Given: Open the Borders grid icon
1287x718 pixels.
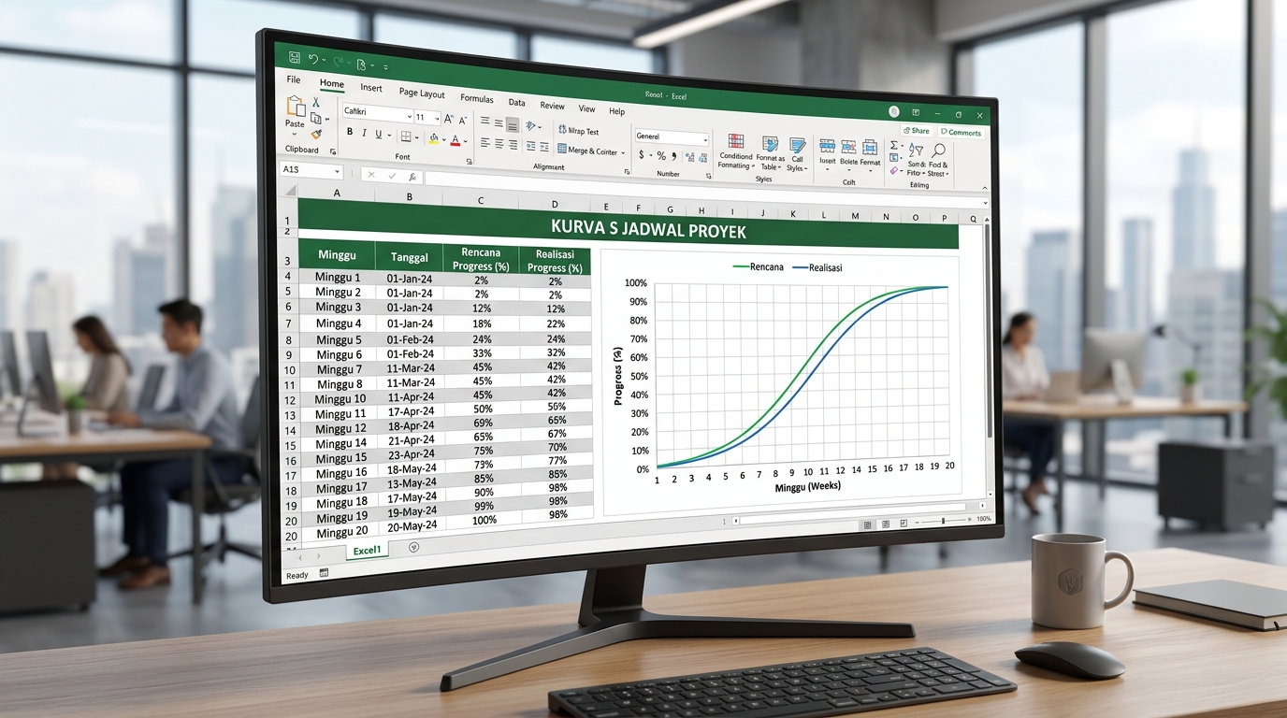Looking at the screenshot, I should (x=406, y=136).
